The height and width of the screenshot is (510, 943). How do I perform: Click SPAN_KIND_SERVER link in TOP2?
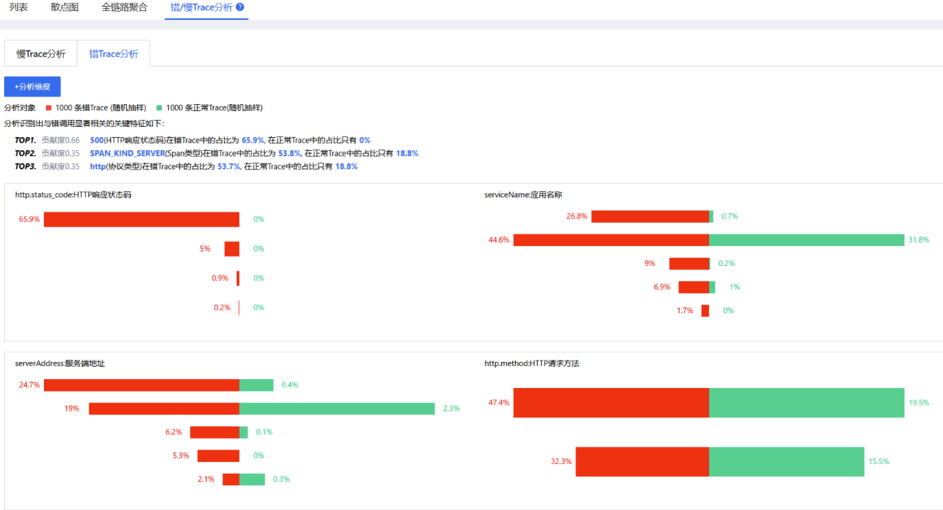[127, 154]
